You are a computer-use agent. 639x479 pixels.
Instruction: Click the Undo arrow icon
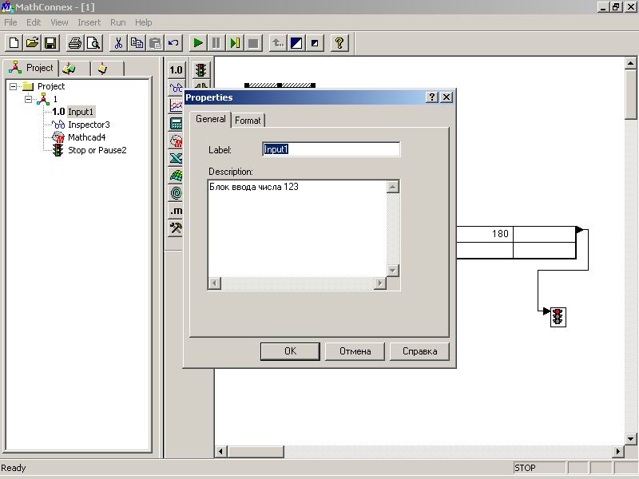point(173,43)
